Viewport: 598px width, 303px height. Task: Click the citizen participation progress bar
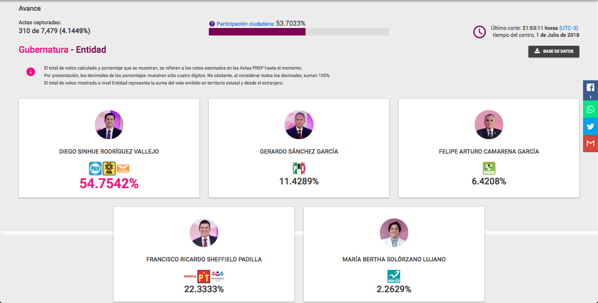[299, 32]
